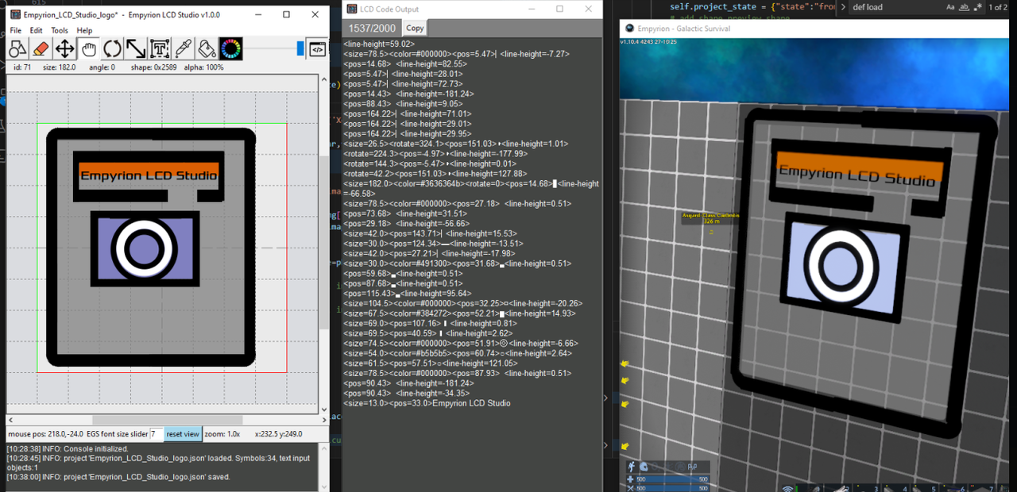
Task: Toggle Match Whole Word (ab) in editor search
Action: click(965, 7)
